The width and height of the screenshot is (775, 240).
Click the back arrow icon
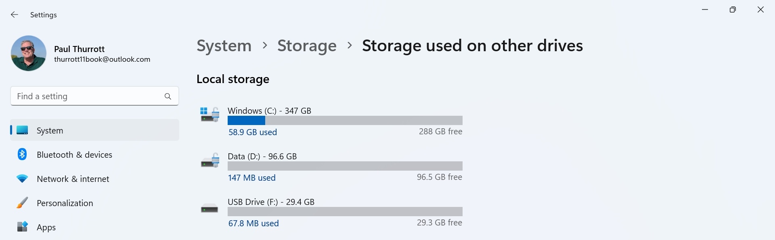coord(15,15)
